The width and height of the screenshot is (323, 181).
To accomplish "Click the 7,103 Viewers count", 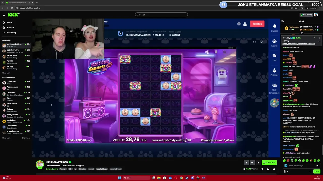I will (251, 169).
